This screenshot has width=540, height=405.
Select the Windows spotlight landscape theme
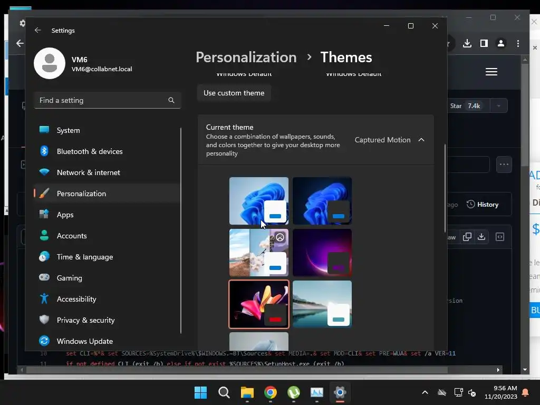[258, 253]
